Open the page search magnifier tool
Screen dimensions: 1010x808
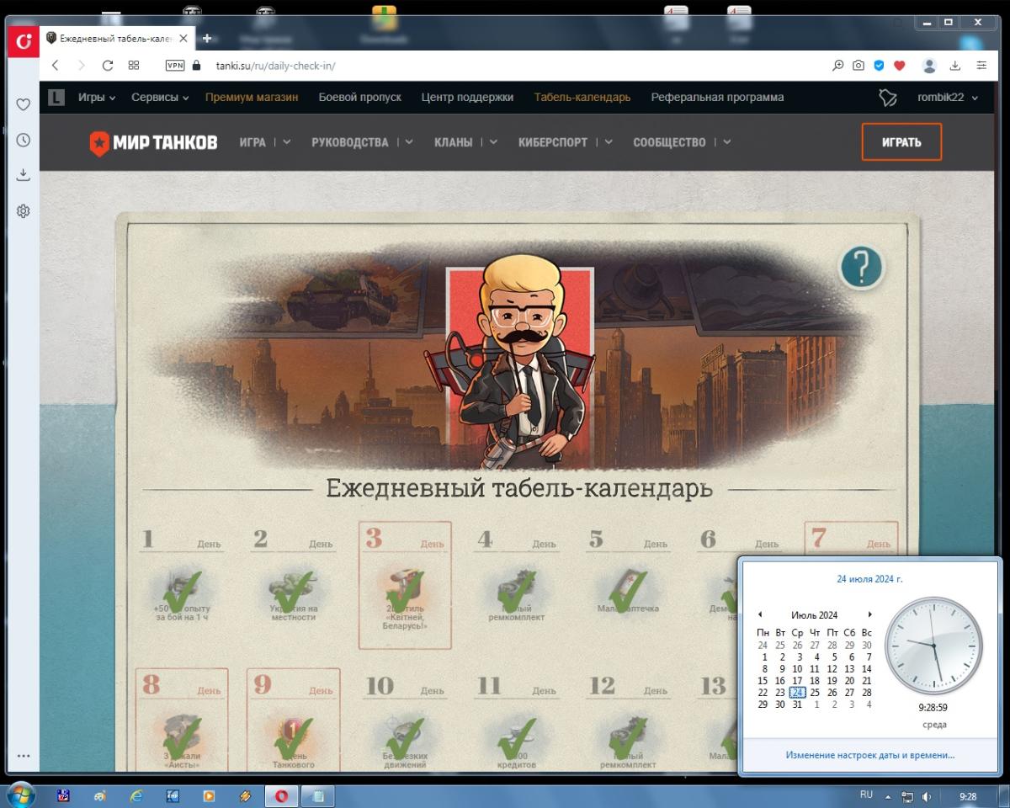[x=837, y=66]
